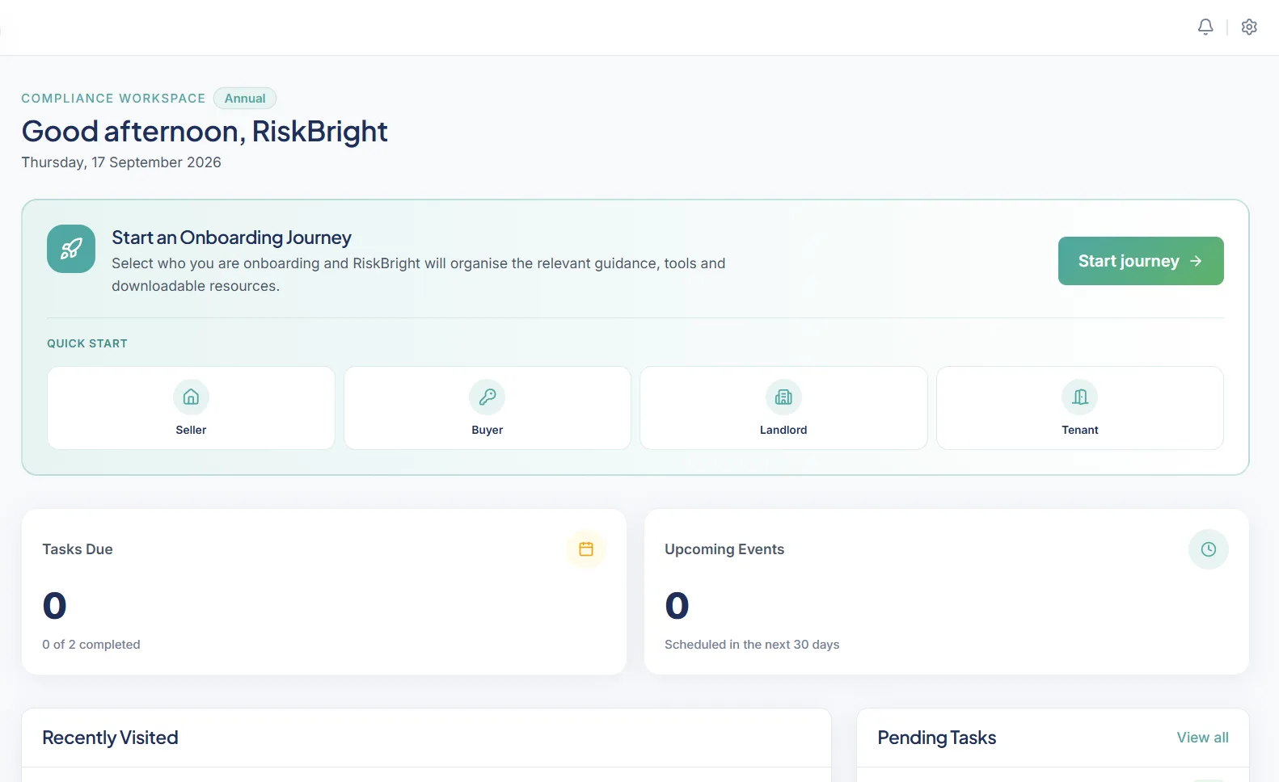Image resolution: width=1279 pixels, height=782 pixels.
Task: Open the Tasks Due card title
Action: [78, 549]
